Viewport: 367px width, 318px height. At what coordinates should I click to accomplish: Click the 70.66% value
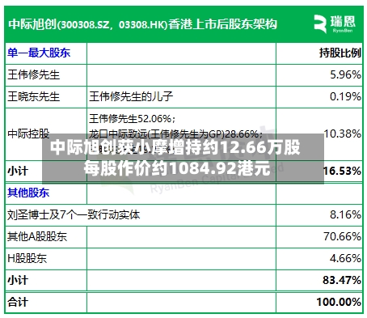(343, 236)
